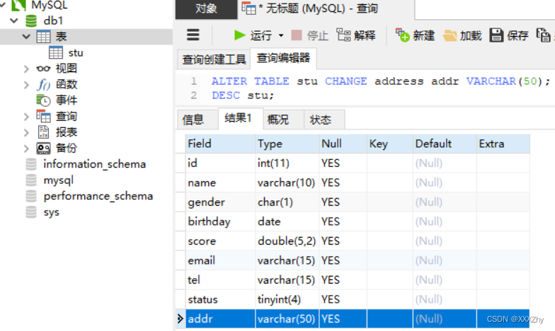Select the gender field cell
Image resolution: width=555 pixels, height=331 pixels.
pyautogui.click(x=220, y=202)
